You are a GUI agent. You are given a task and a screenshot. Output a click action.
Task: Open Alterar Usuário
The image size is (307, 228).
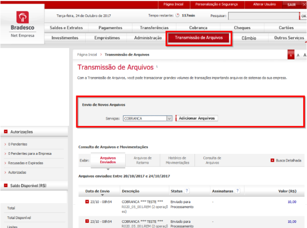pos(264,4)
